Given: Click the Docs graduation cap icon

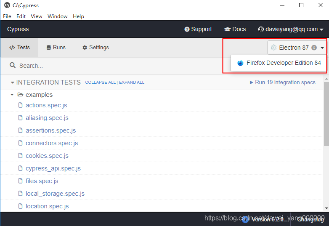Looking at the screenshot, I should [228, 29].
